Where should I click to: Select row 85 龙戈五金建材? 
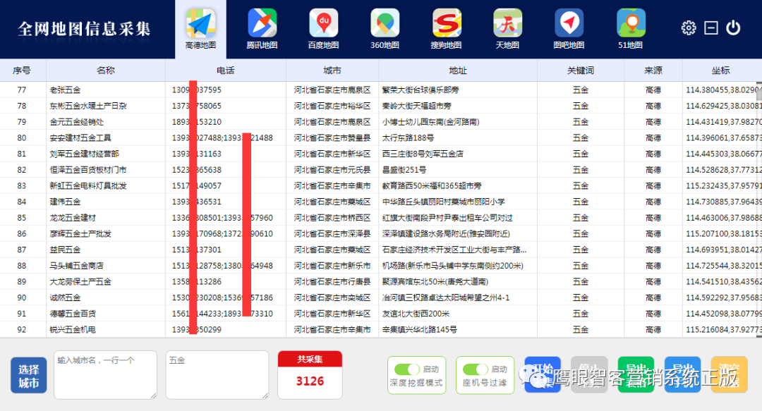[106, 218]
